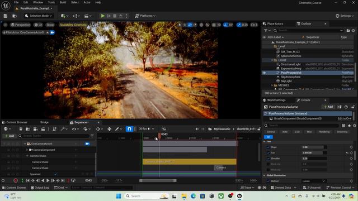The height and width of the screenshot is (201, 358).
Task: Toggle the Spawned checkbox in Sequencer
Action: 55,174
